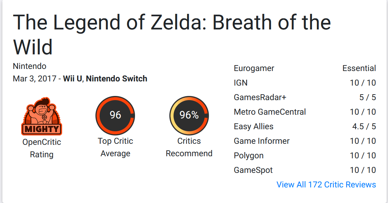The height and width of the screenshot is (203, 388).
Task: Click the OpenCritic Rating label
Action: point(42,148)
